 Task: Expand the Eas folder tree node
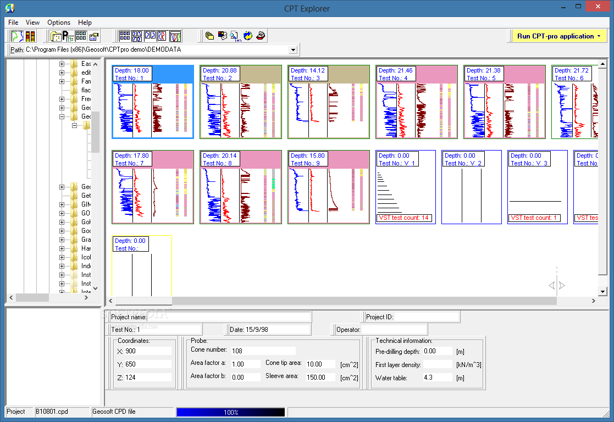pyautogui.click(x=62, y=64)
